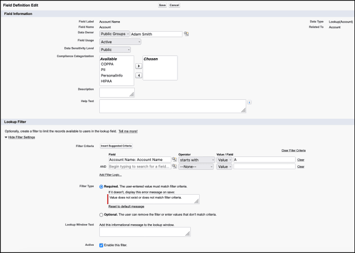Open the Field Usage Active dropdown

click(x=120, y=42)
